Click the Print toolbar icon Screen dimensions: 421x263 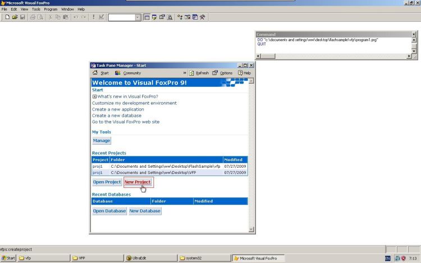click(x=33, y=17)
